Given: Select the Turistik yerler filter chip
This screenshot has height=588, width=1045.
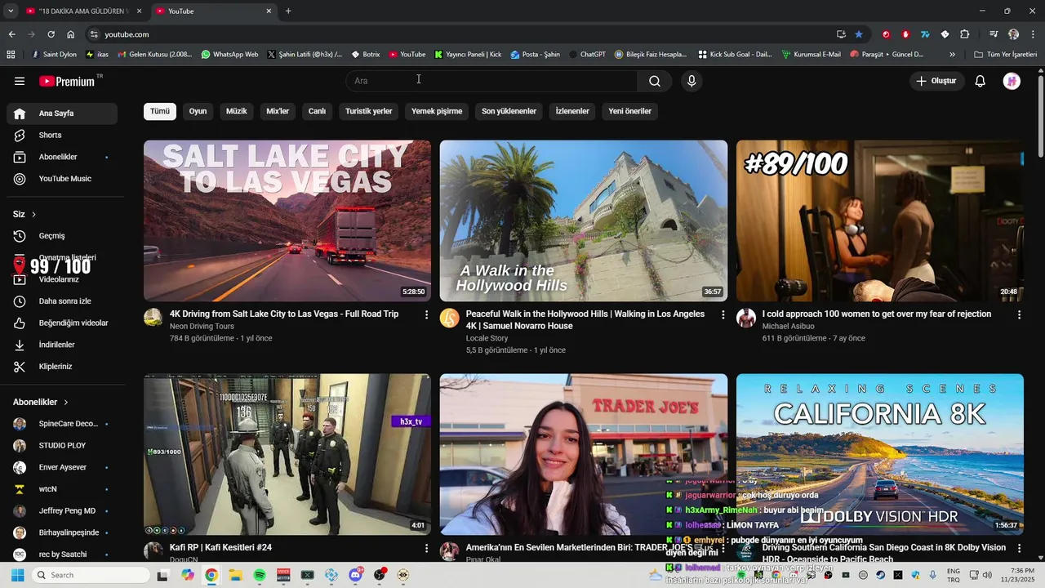Looking at the screenshot, I should click(x=369, y=111).
